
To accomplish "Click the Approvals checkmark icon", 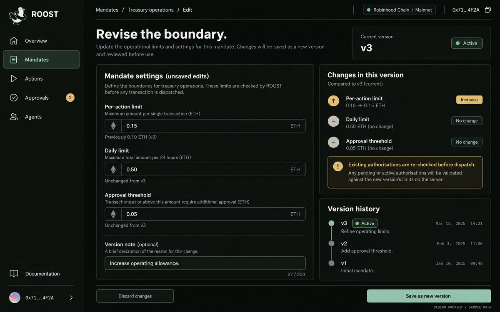I will (x=14, y=98).
